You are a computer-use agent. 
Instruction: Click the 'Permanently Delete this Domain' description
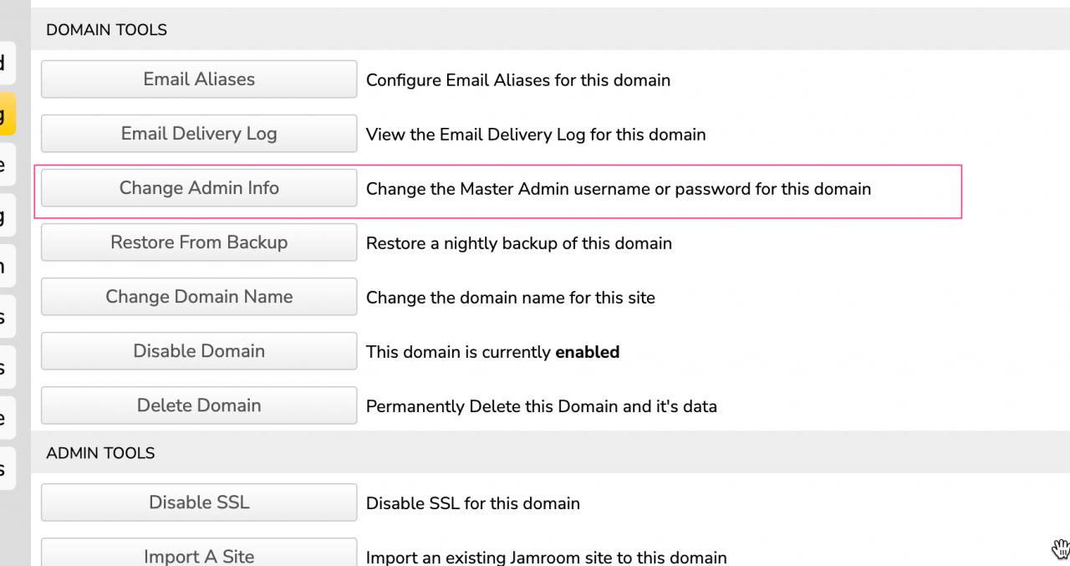541,407
